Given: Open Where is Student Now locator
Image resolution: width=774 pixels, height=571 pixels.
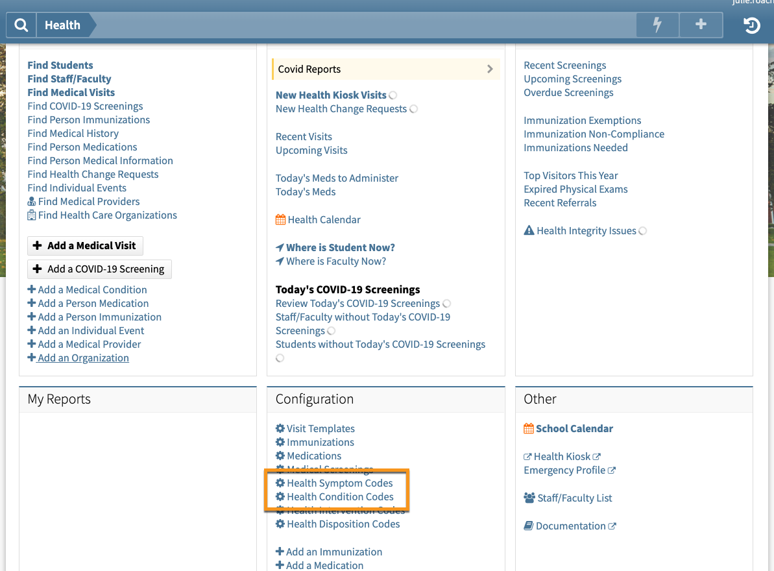Looking at the screenshot, I should 340,248.
